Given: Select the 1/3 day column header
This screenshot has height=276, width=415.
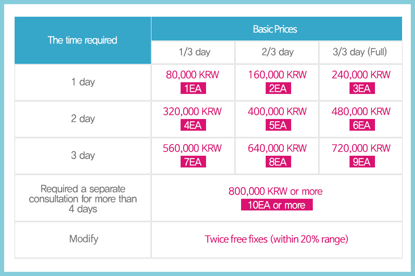Looking at the screenshot, I should [x=194, y=52].
